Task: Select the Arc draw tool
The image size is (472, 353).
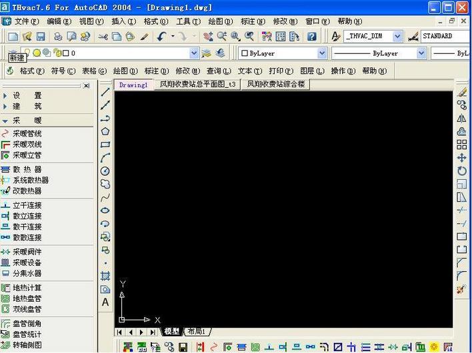Action: 105,158
